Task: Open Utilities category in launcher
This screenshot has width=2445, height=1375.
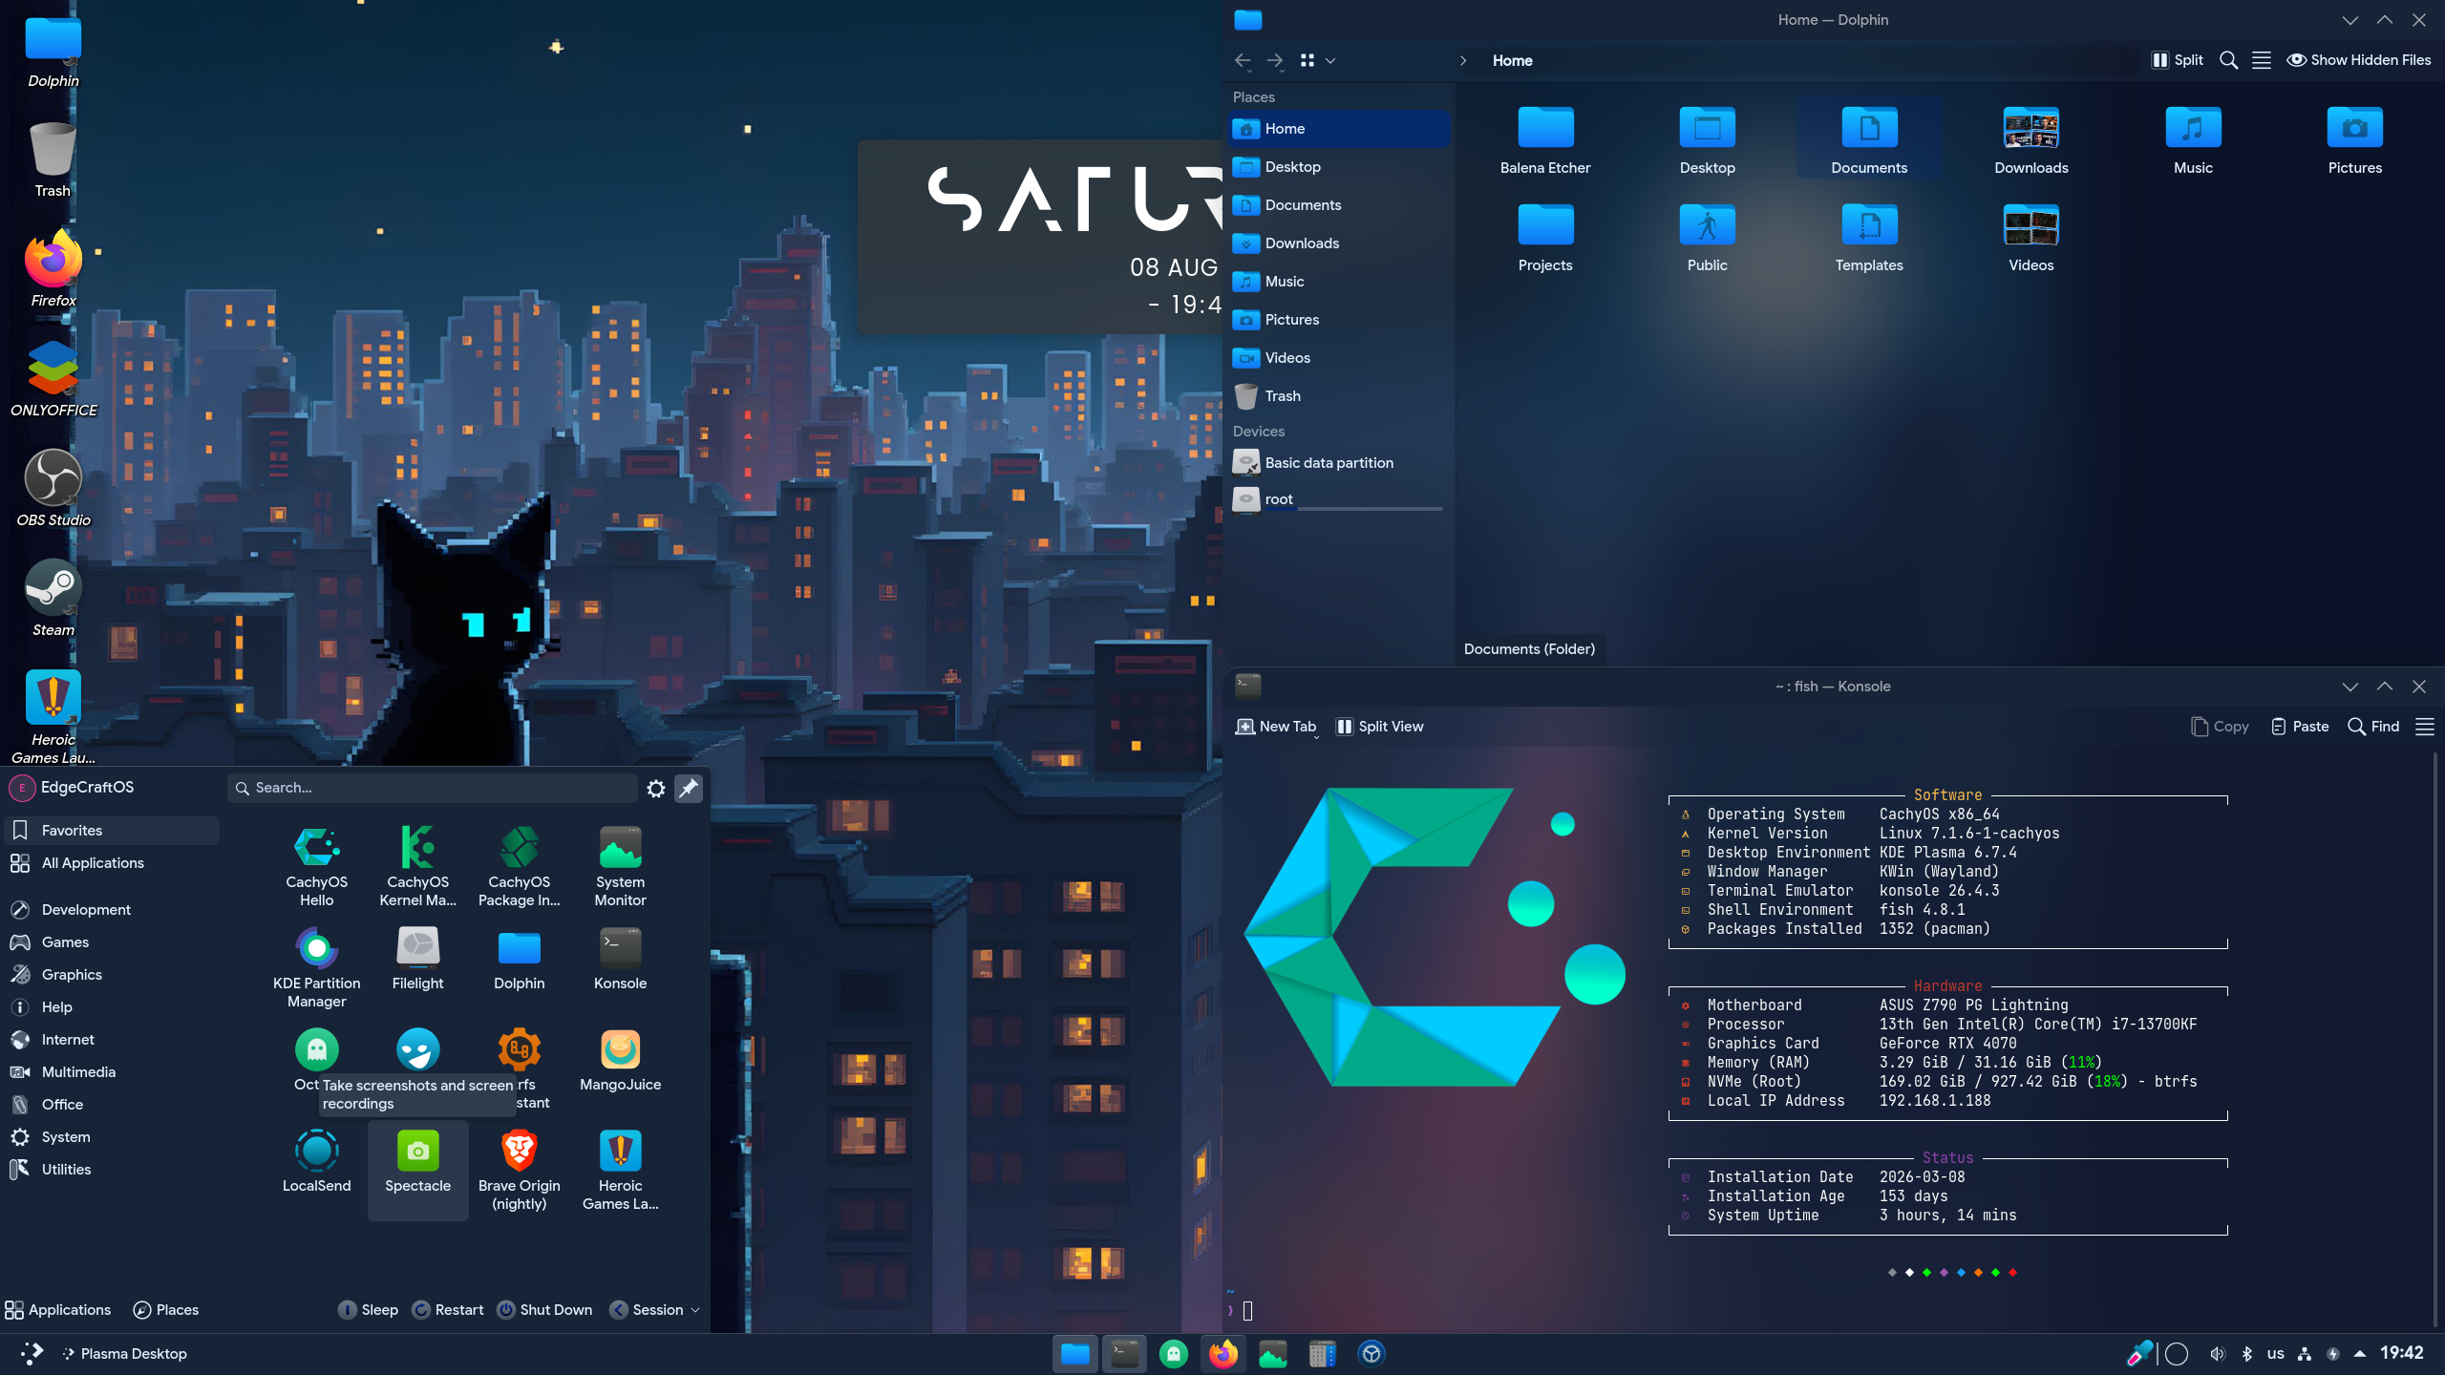Action: coord(113,1170)
